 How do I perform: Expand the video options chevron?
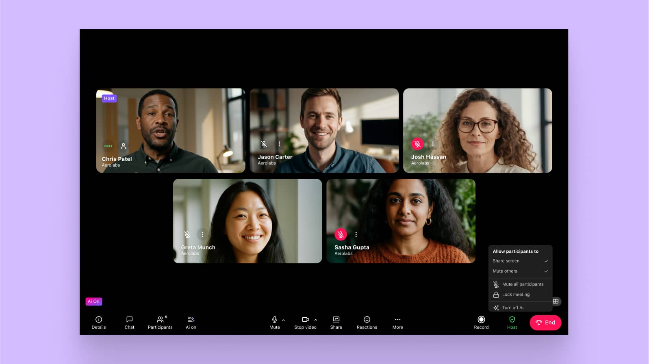point(316,320)
